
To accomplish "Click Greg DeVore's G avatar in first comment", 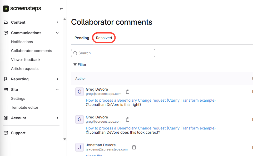I will (80, 92).
